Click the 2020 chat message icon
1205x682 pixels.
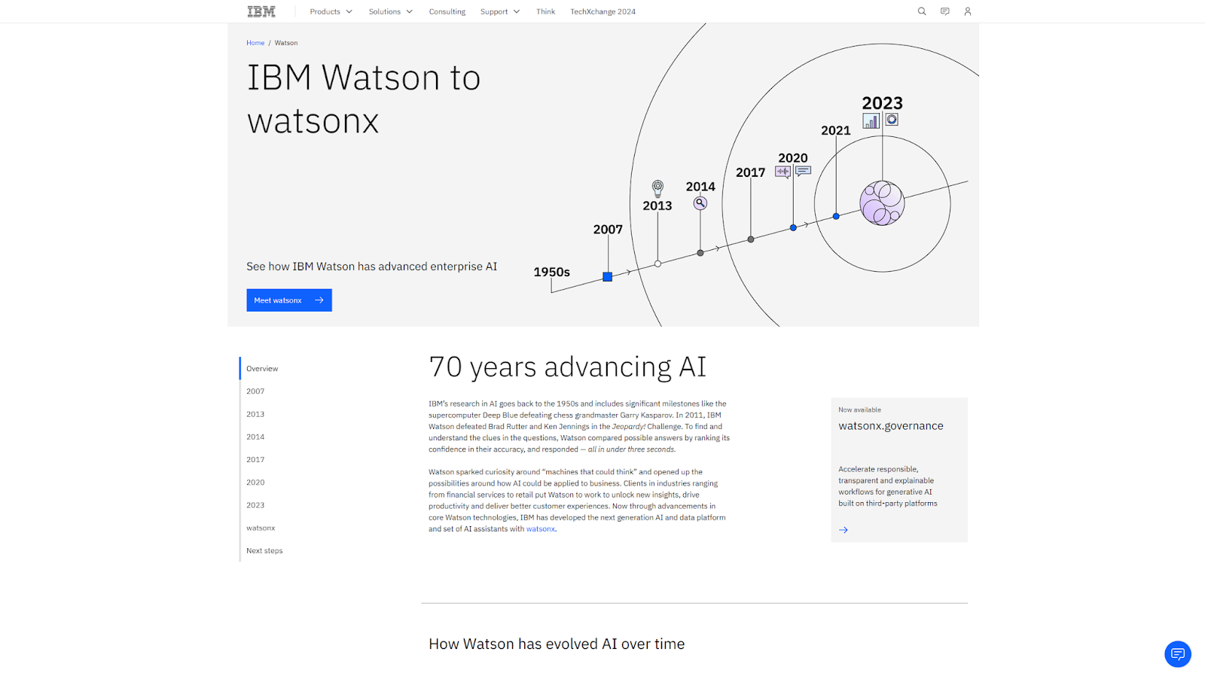pyautogui.click(x=804, y=172)
